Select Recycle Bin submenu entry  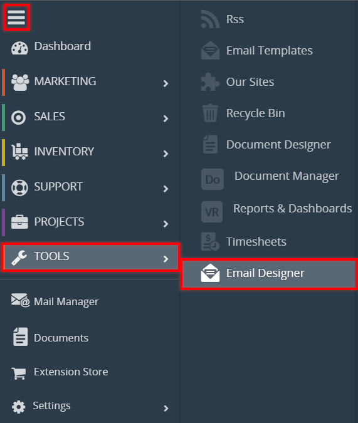point(255,113)
